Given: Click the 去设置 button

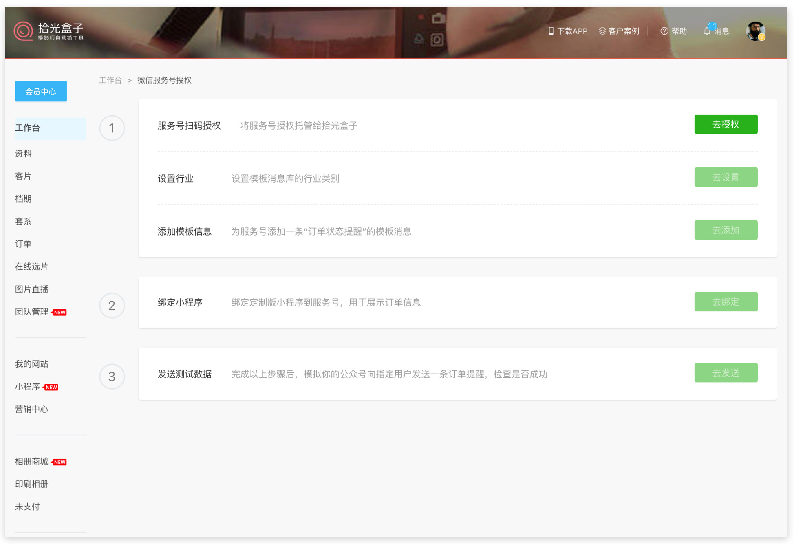Looking at the screenshot, I should tap(726, 177).
